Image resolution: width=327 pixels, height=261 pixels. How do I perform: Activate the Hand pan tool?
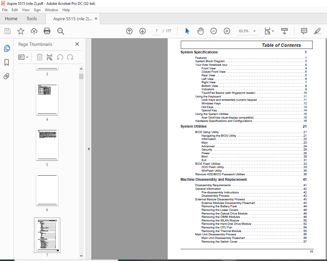click(x=200, y=31)
